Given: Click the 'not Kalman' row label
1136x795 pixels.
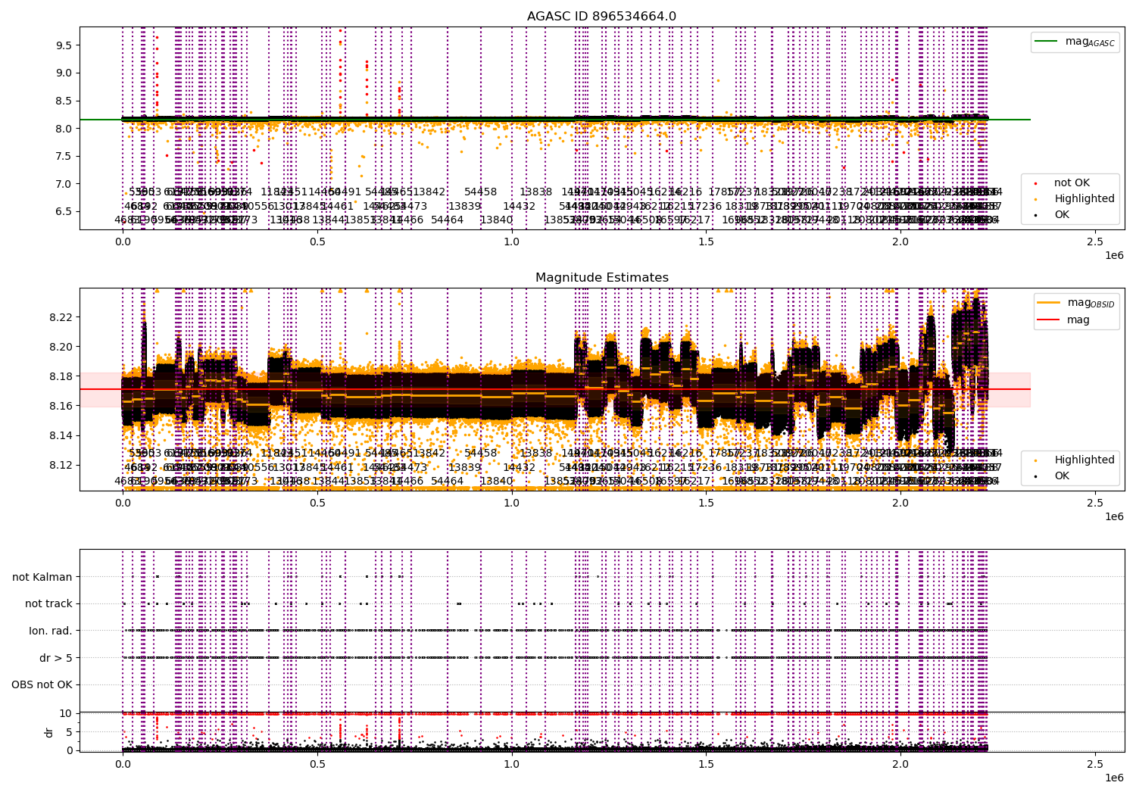Looking at the screenshot, I should pos(42,577).
